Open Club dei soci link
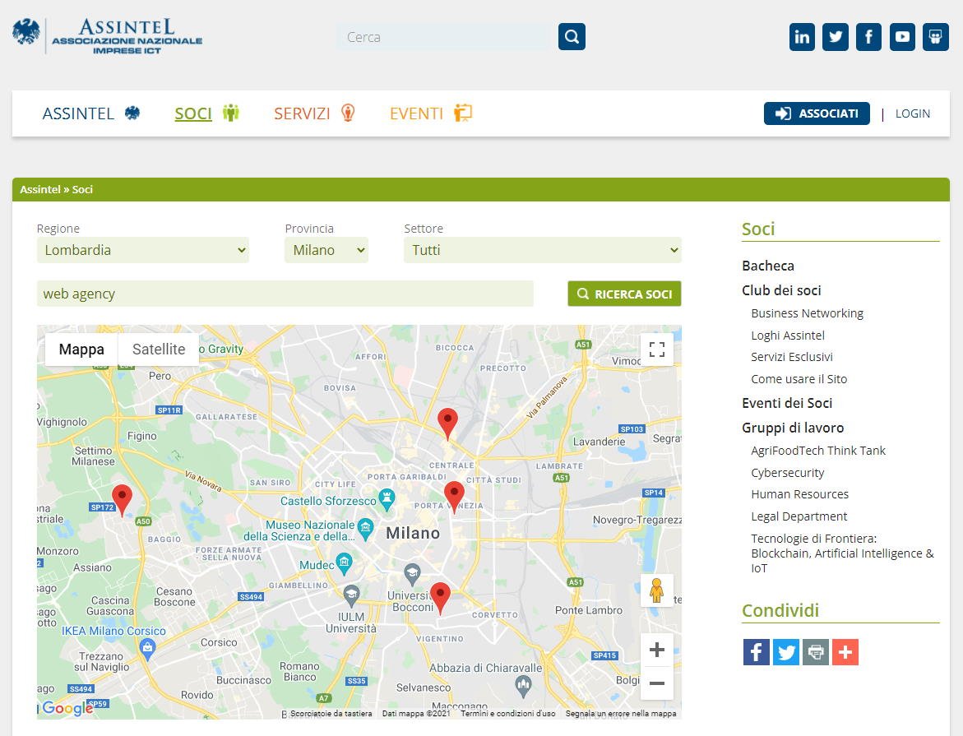Viewport: 963px width, 736px height. coord(781,290)
